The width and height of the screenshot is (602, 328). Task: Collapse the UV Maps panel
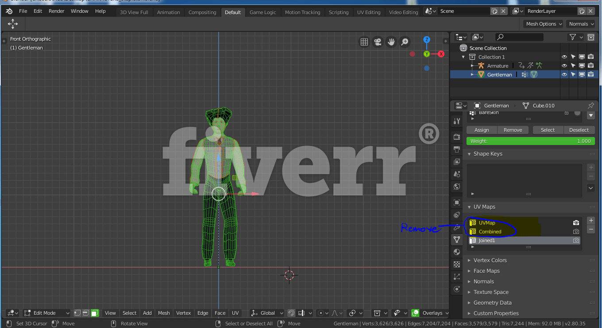point(484,207)
